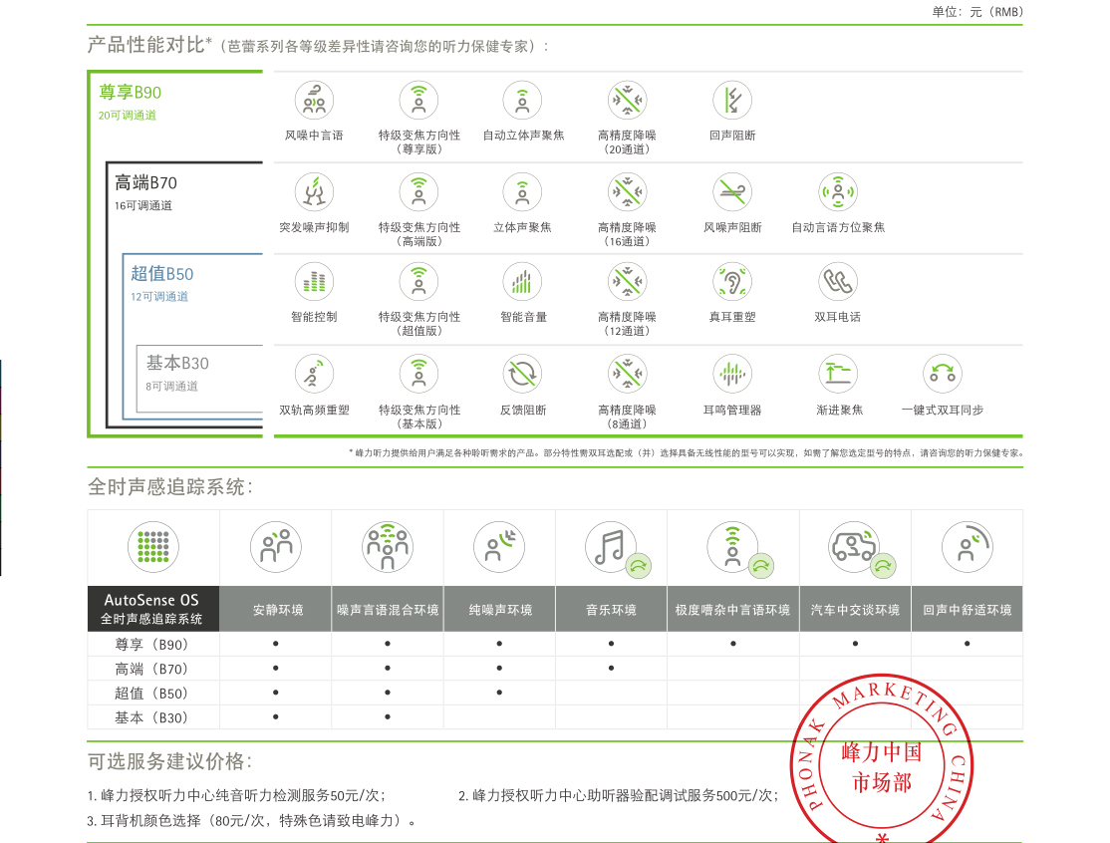Click the 自动立体声聚焦 icon

[522, 101]
